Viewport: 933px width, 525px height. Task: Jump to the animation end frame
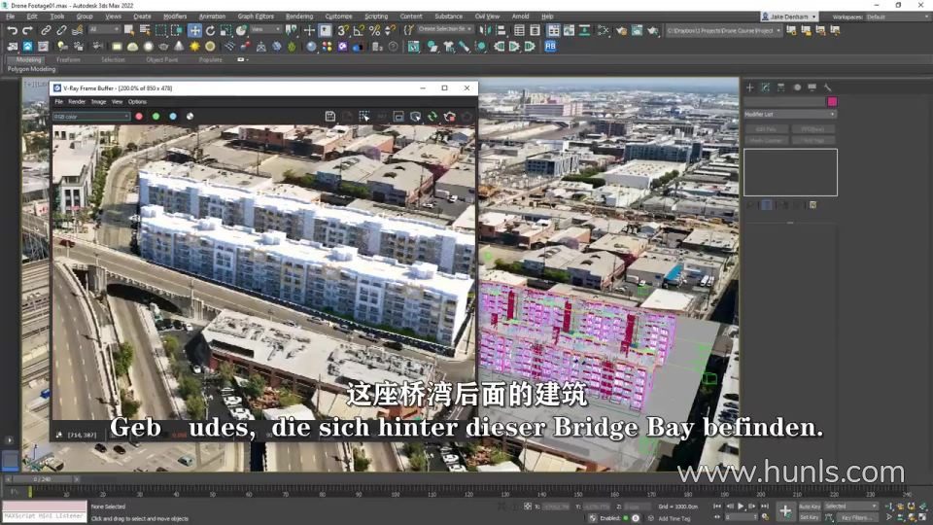(x=765, y=506)
